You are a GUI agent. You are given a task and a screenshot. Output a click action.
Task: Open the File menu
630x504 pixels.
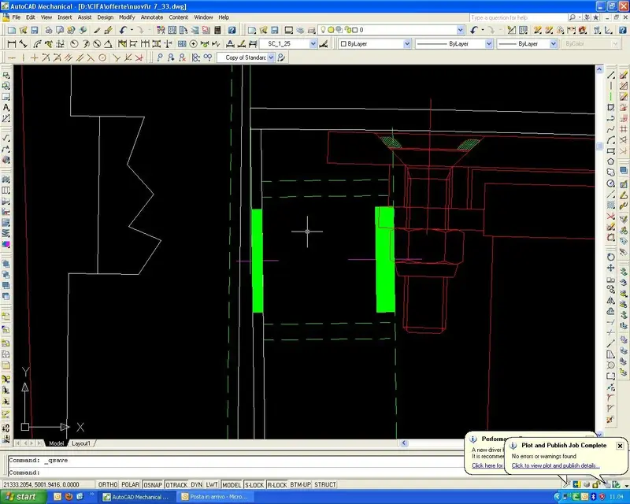[16, 17]
